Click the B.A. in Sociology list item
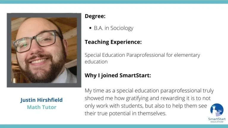The image size is (228, 128). click(x=114, y=28)
